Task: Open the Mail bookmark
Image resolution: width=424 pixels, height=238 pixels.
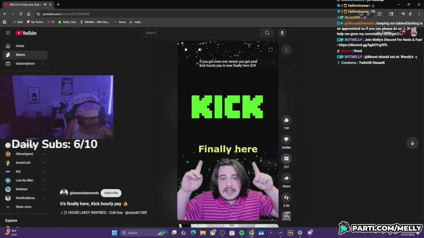Action: tap(18, 22)
